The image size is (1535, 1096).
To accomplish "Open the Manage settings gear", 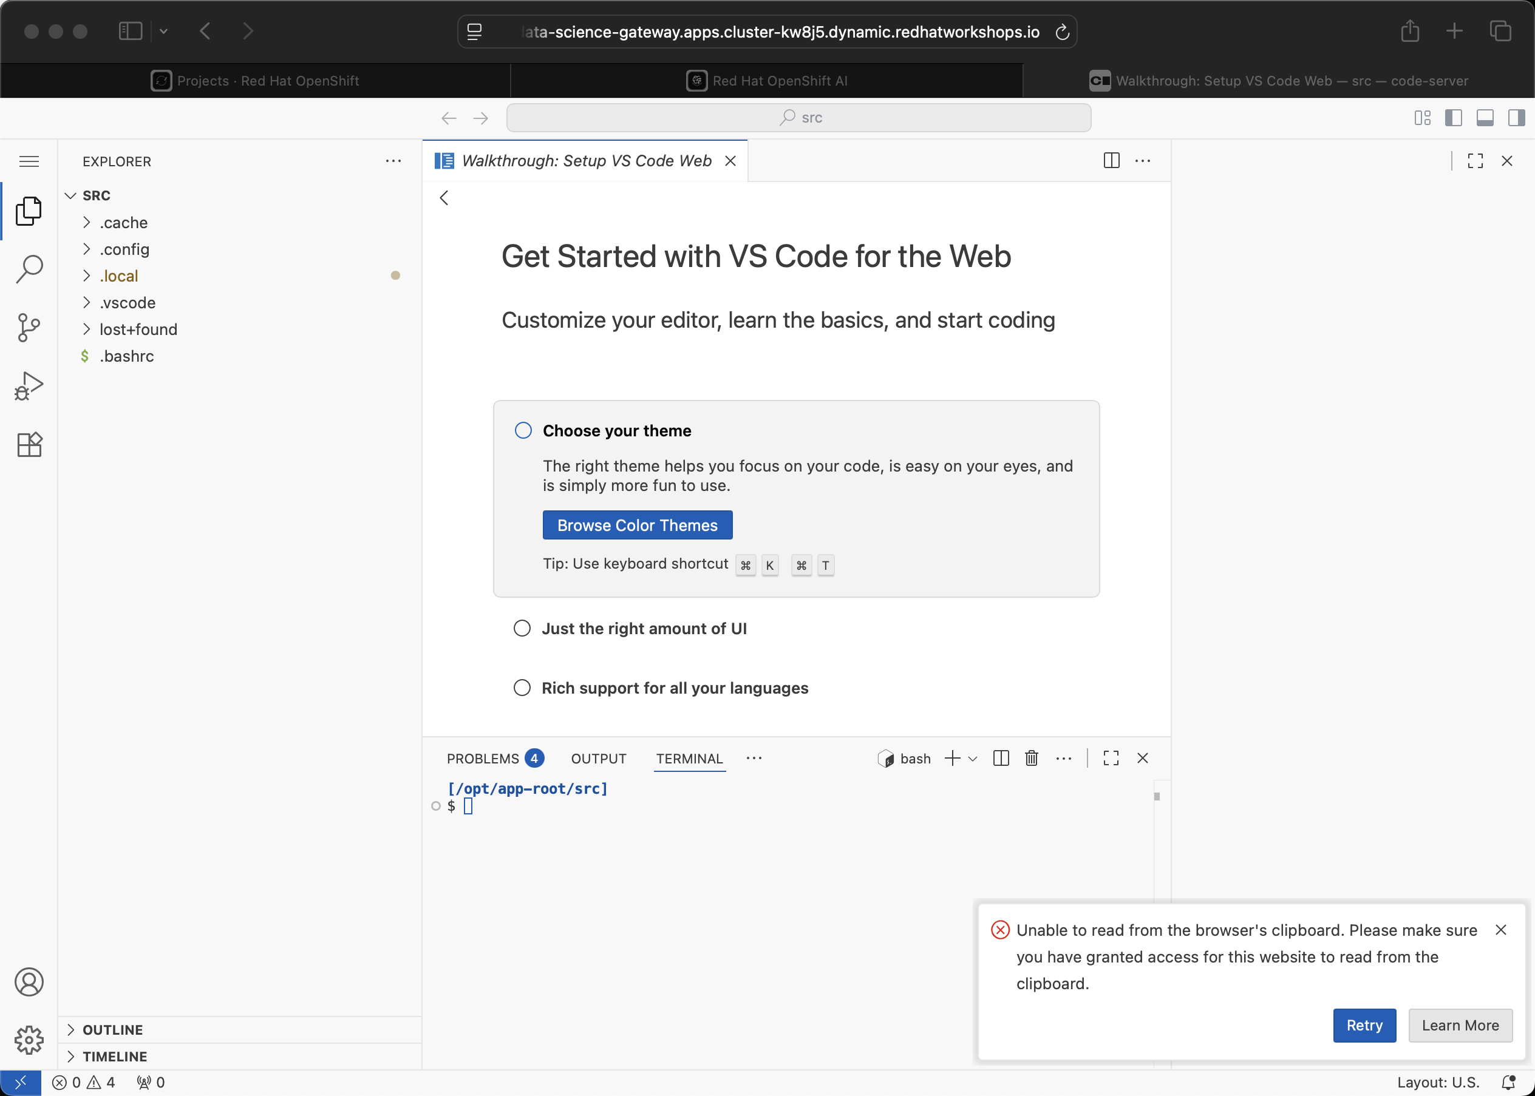I will 29,1040.
